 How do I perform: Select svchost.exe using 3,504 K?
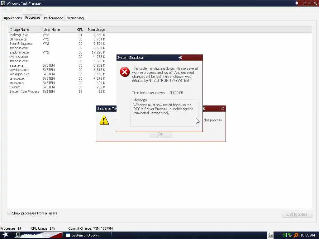tap(57, 48)
